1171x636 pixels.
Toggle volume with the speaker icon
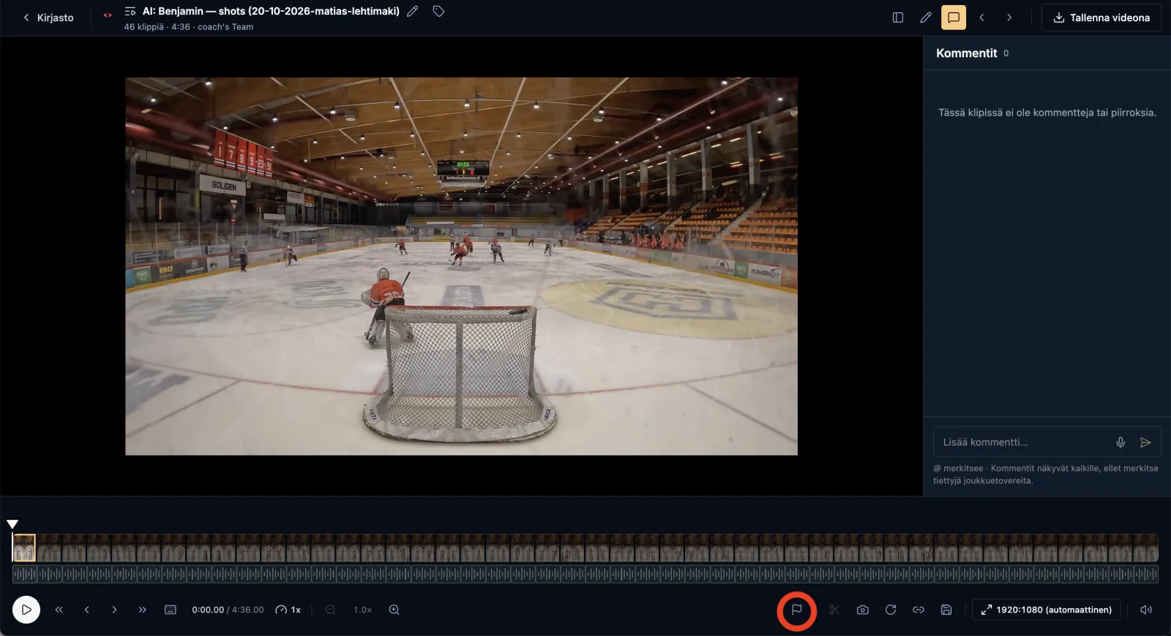pyautogui.click(x=1146, y=610)
